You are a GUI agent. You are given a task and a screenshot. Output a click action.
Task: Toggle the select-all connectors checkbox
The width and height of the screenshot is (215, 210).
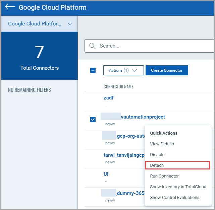click(93, 70)
